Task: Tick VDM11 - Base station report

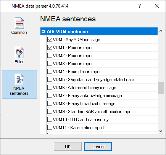Action: 50,128
